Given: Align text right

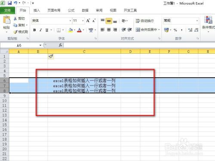Looking at the screenshot, I should pyautogui.click(x=115, y=30).
